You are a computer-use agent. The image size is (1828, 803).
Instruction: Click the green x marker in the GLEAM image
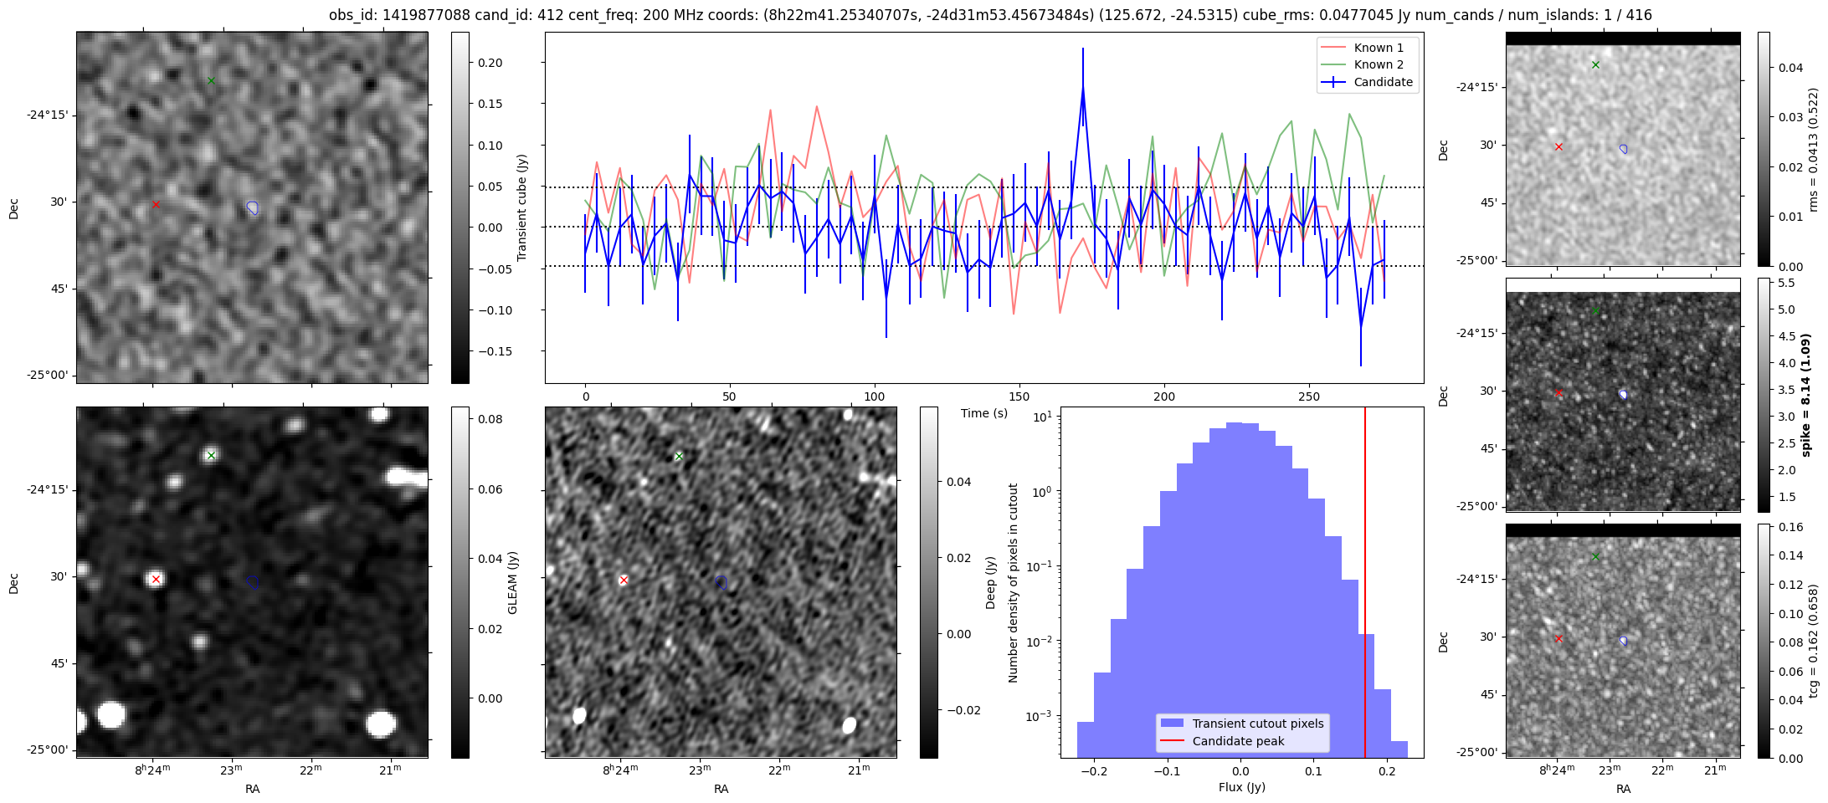[x=211, y=456]
